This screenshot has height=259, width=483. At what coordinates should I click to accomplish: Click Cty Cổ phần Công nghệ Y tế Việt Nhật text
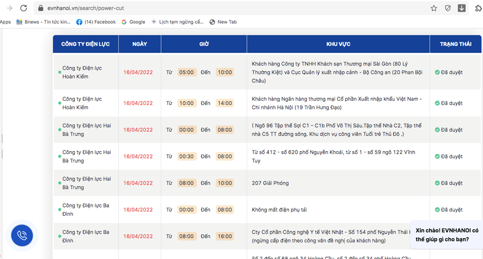[331, 236]
